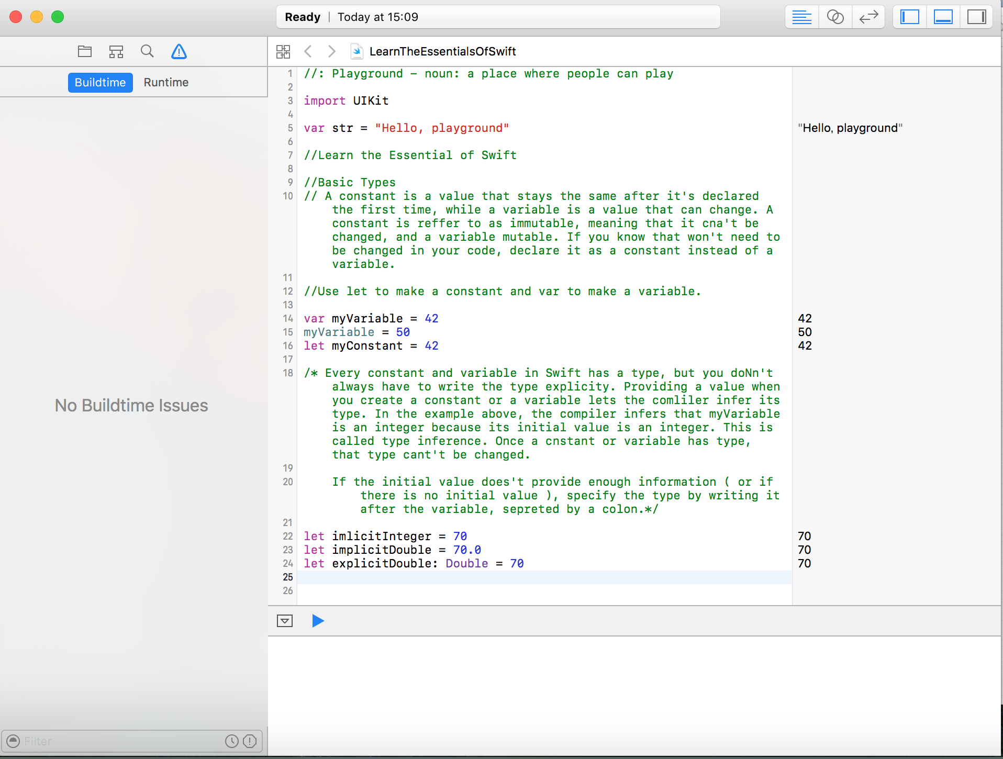
Task: Click the "Hello, playground" result in sidebar
Action: pyautogui.click(x=850, y=128)
